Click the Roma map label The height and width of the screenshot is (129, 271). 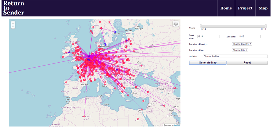[x=105, y=86]
